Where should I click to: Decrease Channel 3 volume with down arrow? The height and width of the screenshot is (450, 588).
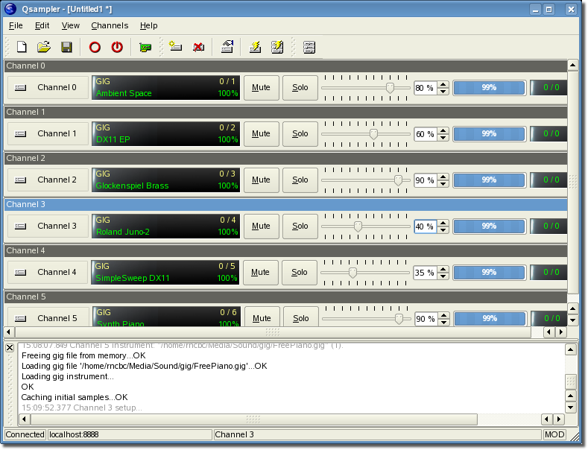point(443,230)
